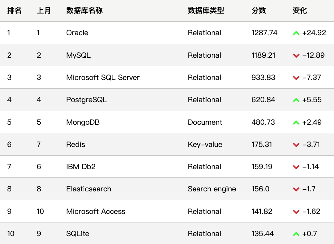Screen dimensions: 334x244
Task: Click green up arrow in PostgreSQL row
Action: coord(296,100)
